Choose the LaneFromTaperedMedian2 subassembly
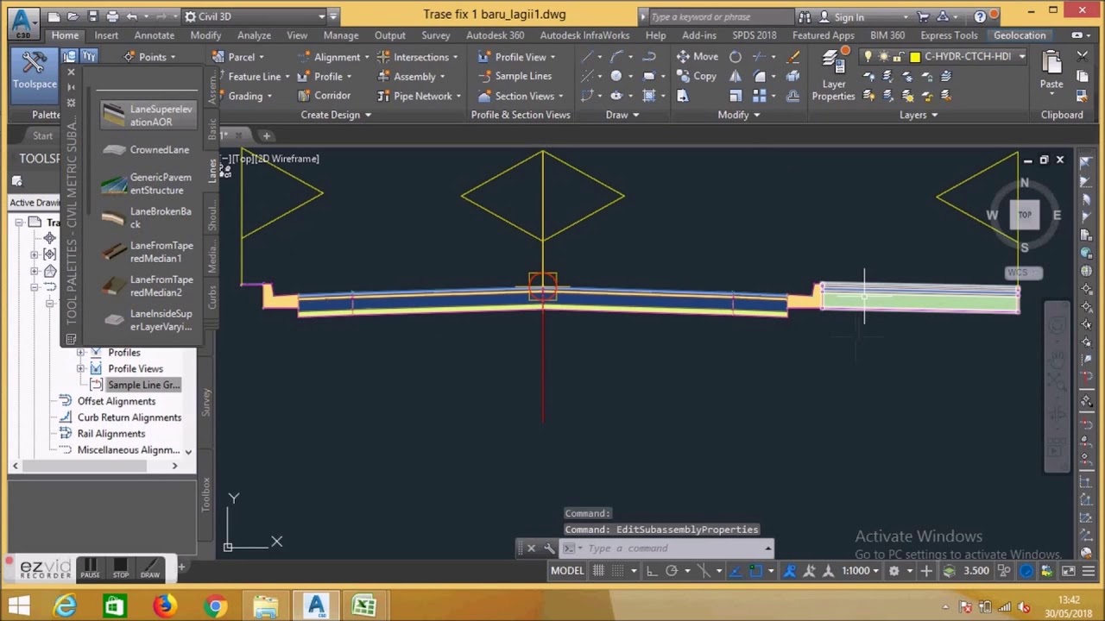 pos(148,285)
